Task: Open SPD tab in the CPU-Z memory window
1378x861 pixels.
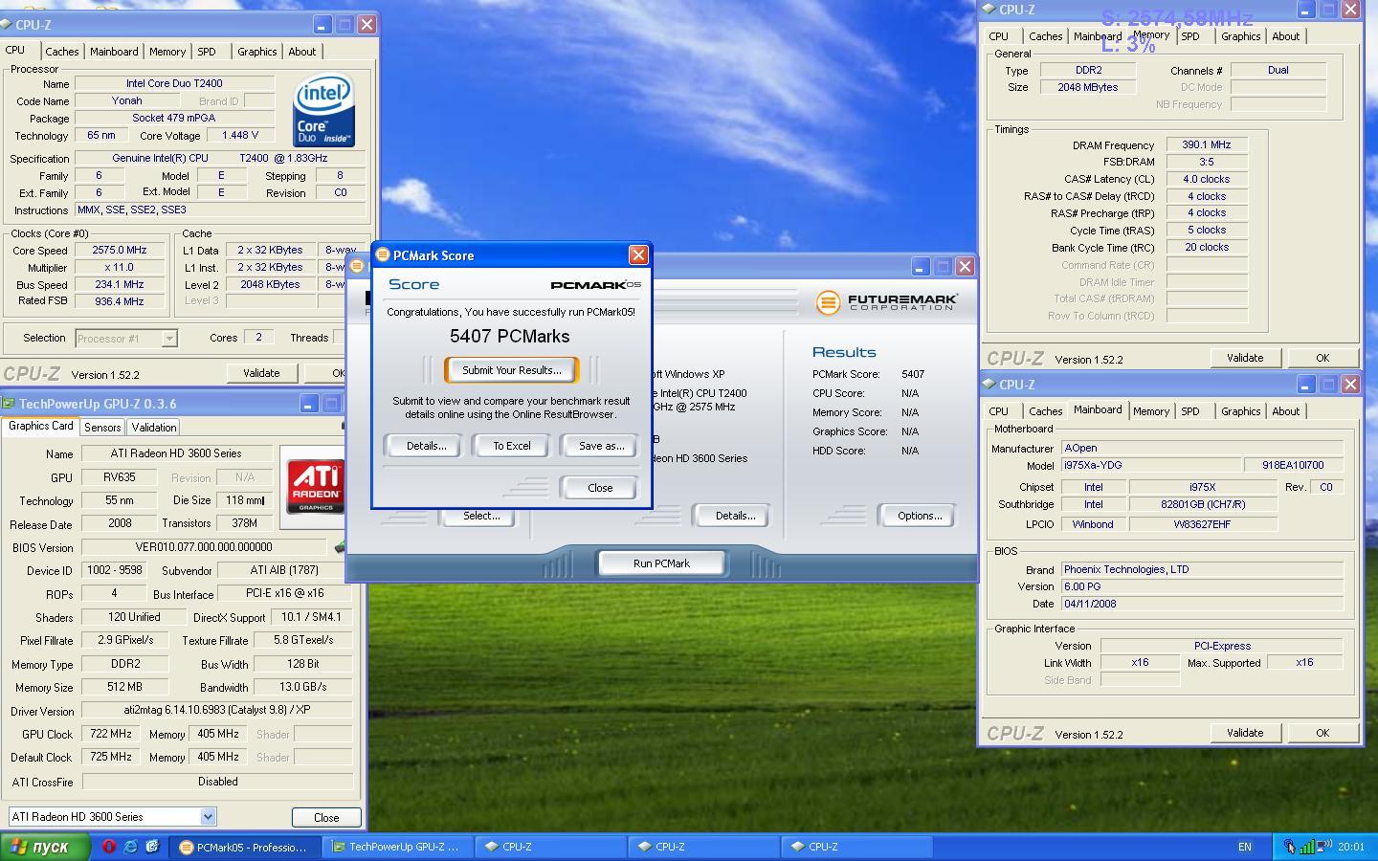Action: click(1190, 36)
